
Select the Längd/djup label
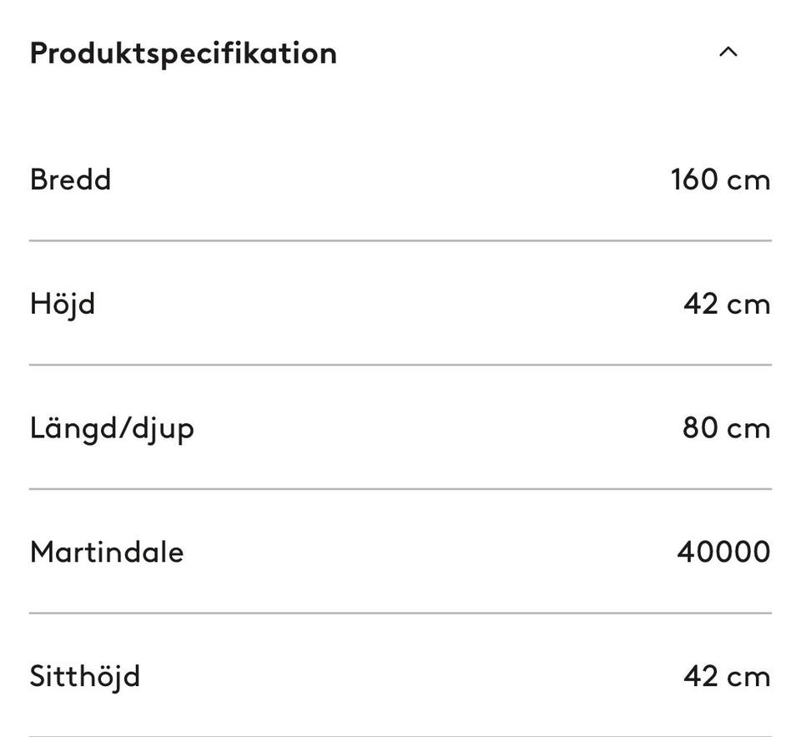[112, 428]
